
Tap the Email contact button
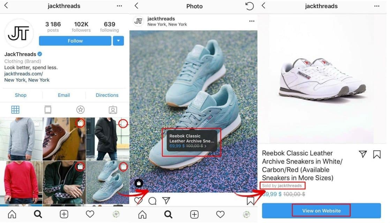(64, 95)
